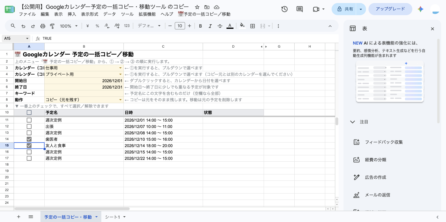Select フィードバック収集 template
The width and height of the screenshot is (446, 222).
click(383, 142)
